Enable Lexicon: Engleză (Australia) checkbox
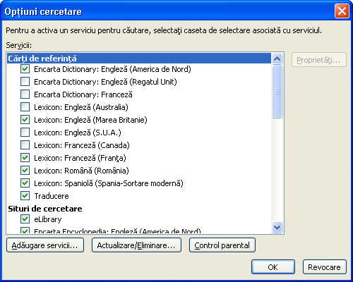The height and width of the screenshot is (282, 353). [25, 107]
